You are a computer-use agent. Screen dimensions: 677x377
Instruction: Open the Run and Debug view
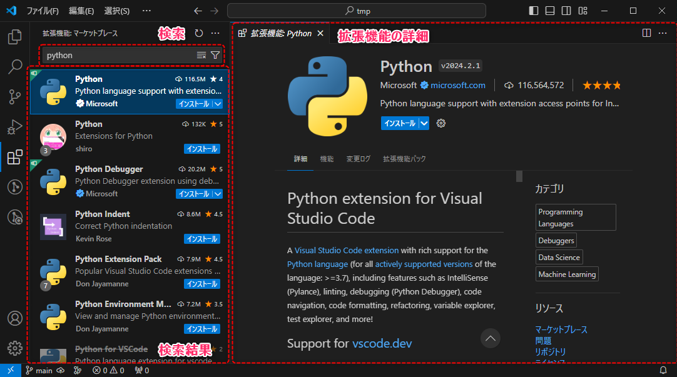14,127
